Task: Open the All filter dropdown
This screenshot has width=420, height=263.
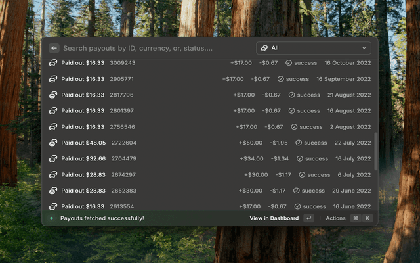Action: pyautogui.click(x=313, y=48)
